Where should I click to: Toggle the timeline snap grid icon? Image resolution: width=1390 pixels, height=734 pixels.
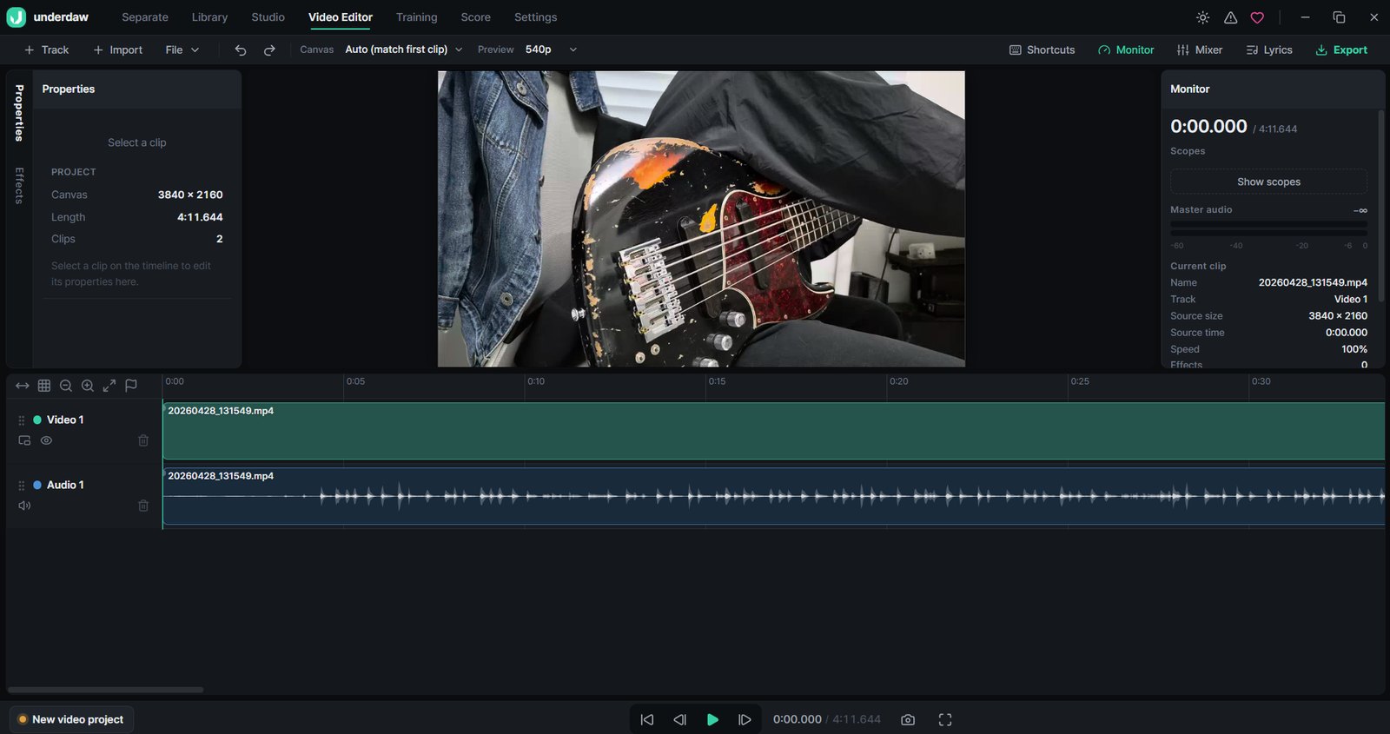[x=44, y=386]
